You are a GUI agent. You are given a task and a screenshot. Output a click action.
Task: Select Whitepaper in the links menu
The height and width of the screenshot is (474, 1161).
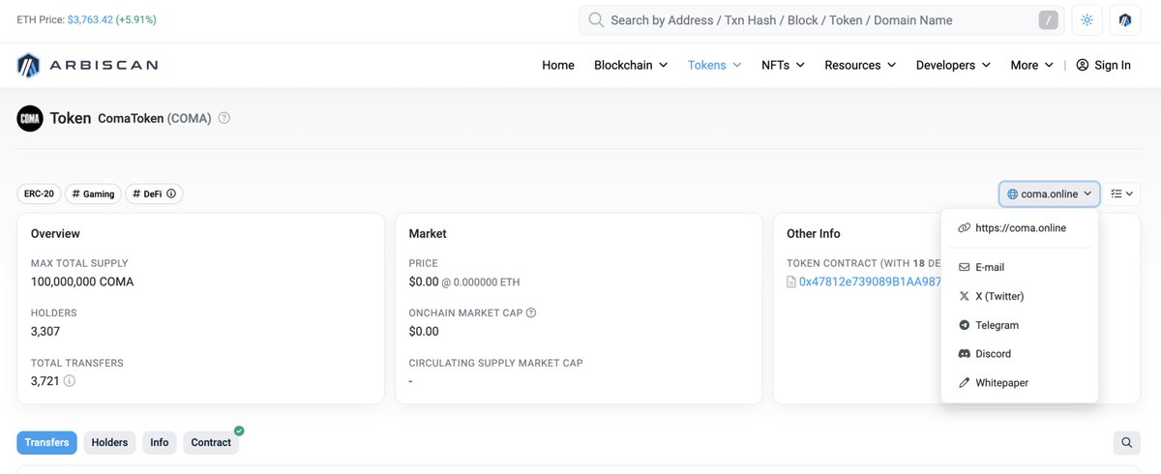coord(1020,383)
